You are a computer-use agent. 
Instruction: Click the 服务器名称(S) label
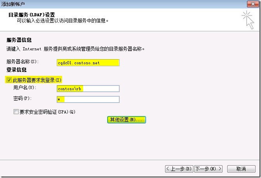point(23,62)
